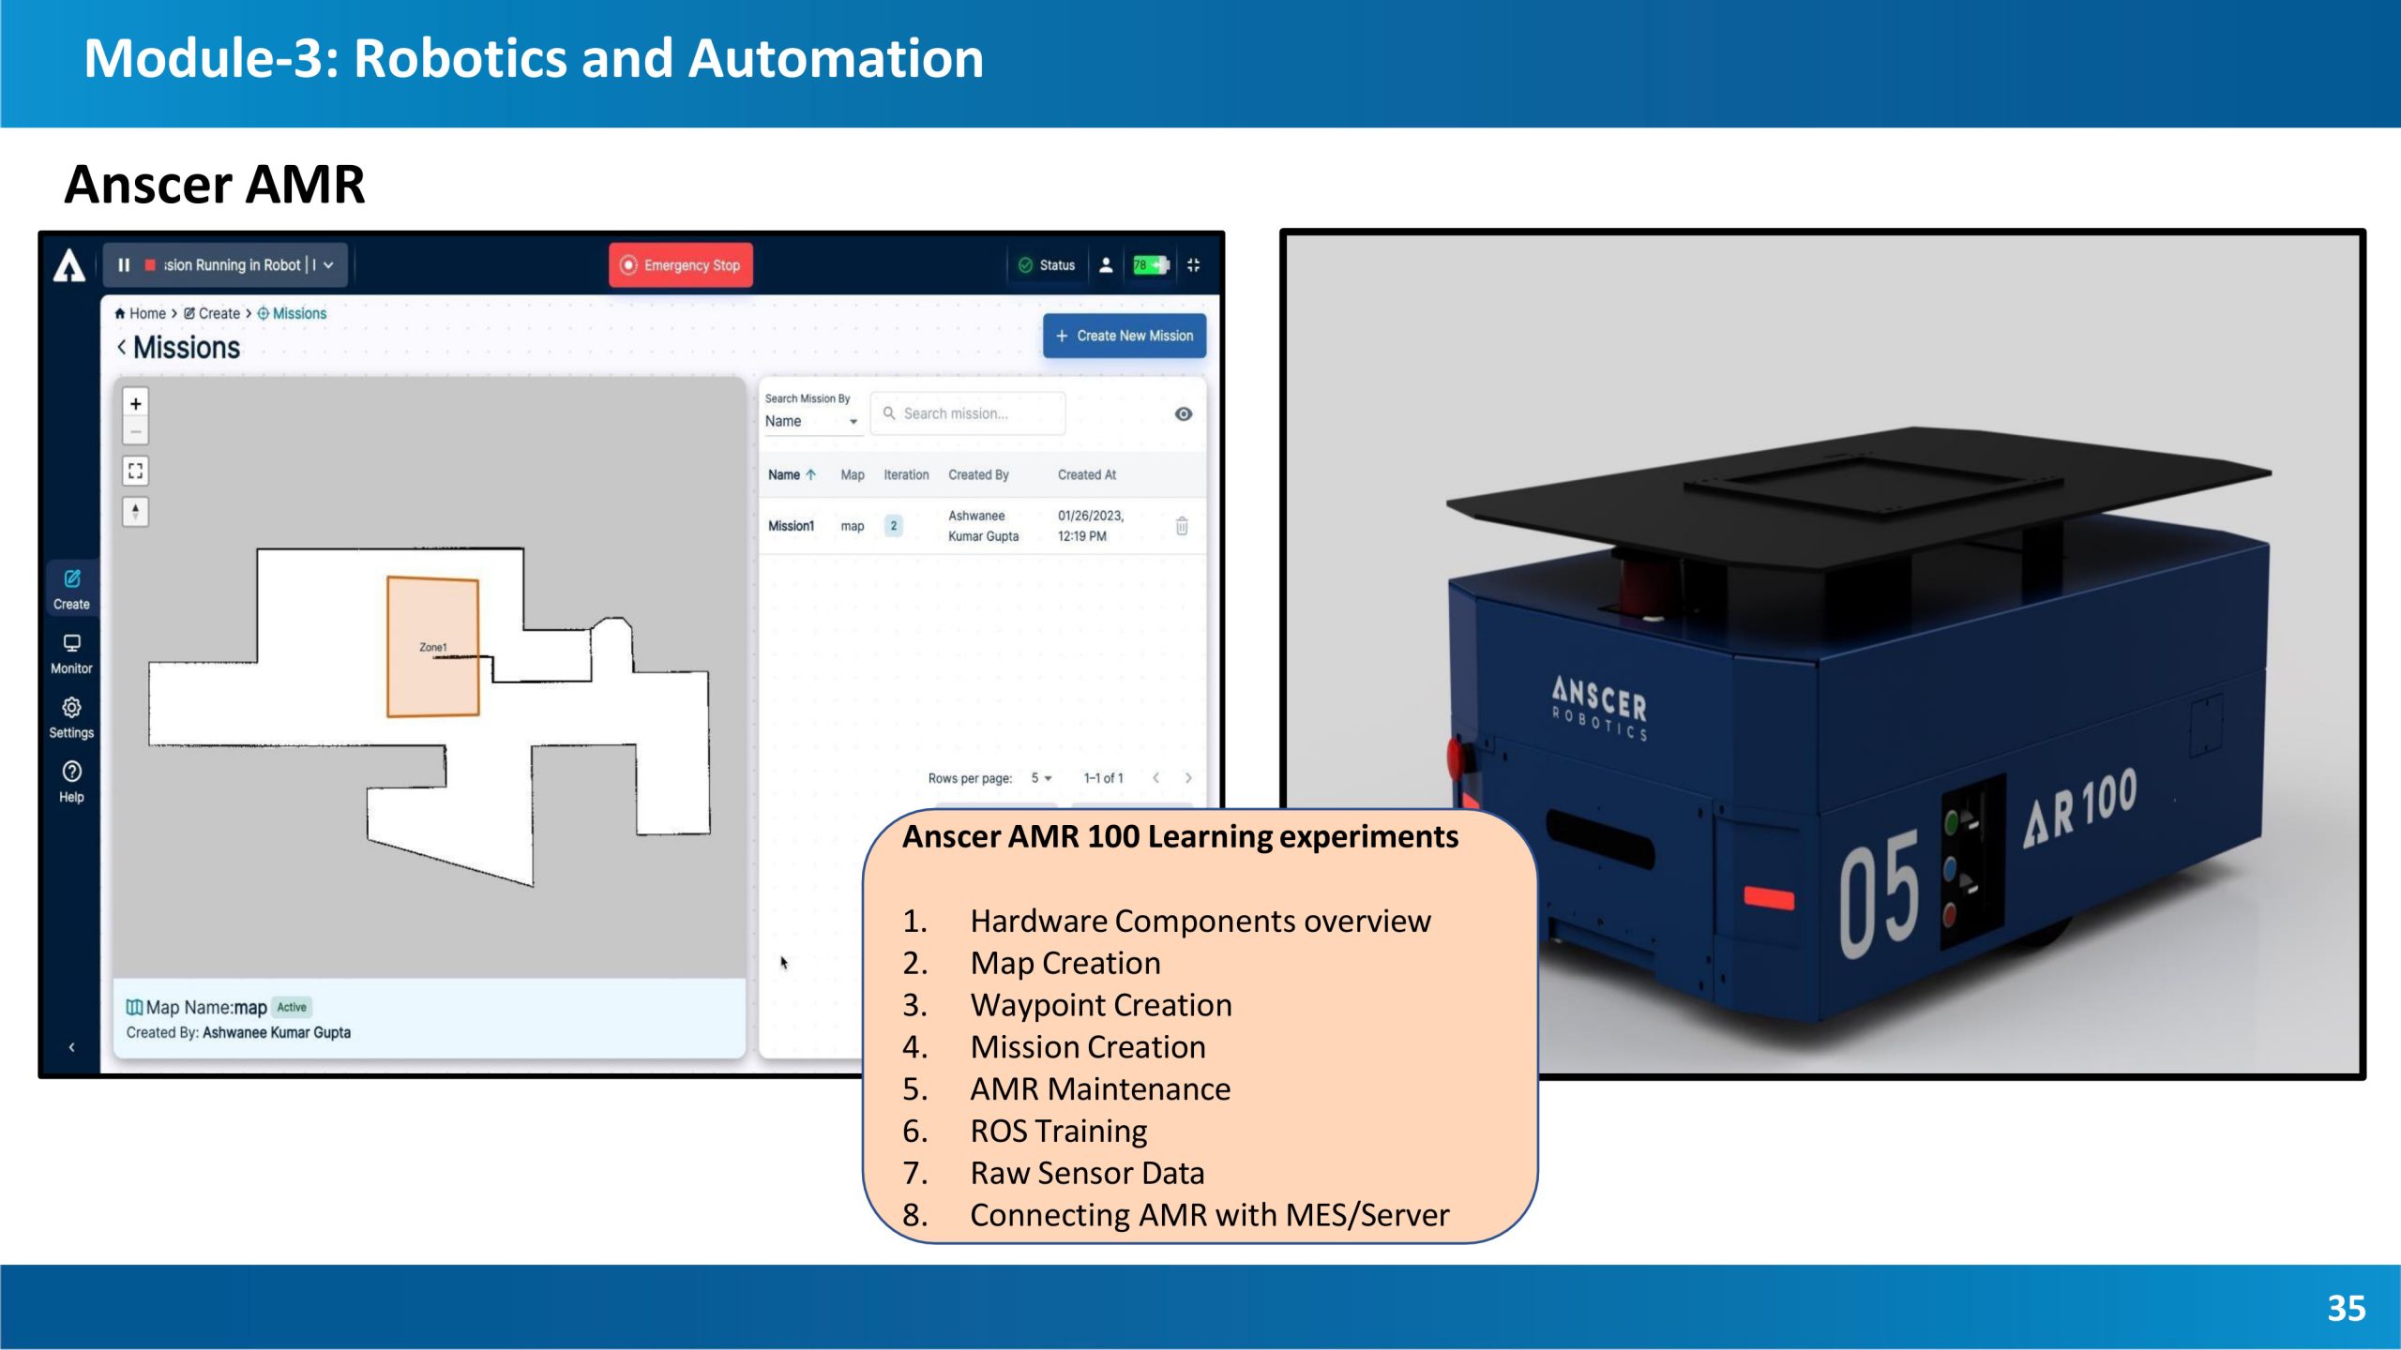Click the 01/26/2023 created date cell
2401x1350 pixels.
point(1091,526)
